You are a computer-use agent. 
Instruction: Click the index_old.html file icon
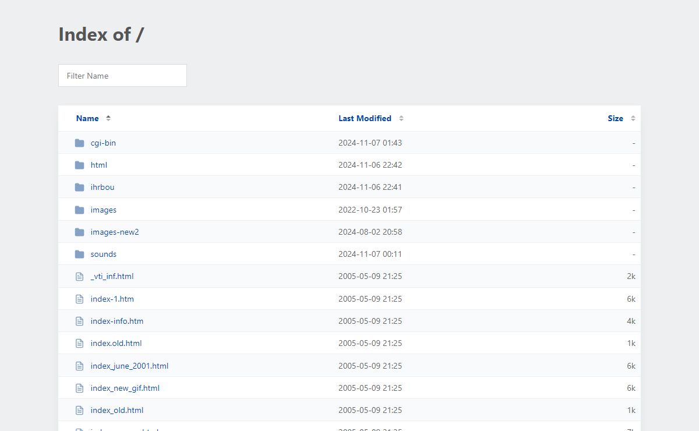tap(80, 411)
